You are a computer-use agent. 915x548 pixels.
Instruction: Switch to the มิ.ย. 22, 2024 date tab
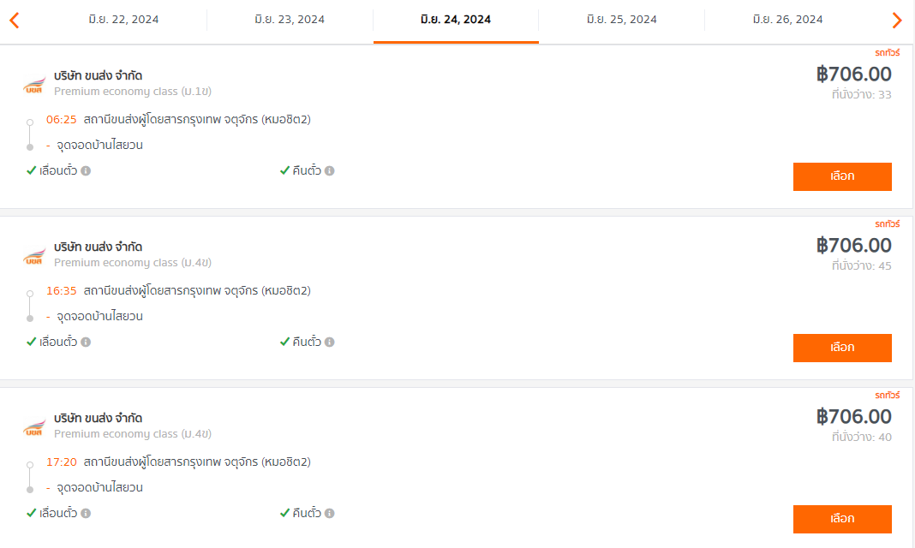click(123, 20)
